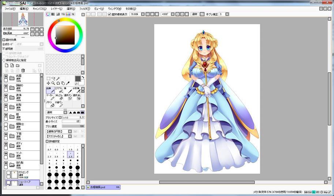Click the foreground color swatch
The image size is (334, 196).
click(78, 78)
